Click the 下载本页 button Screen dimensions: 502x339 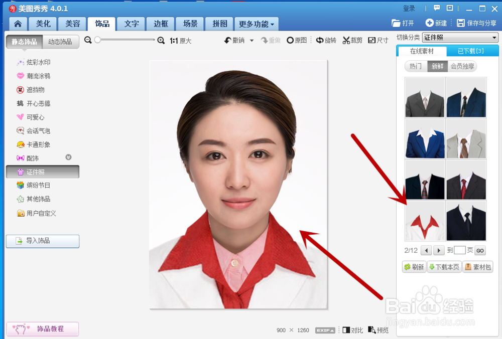(444, 267)
